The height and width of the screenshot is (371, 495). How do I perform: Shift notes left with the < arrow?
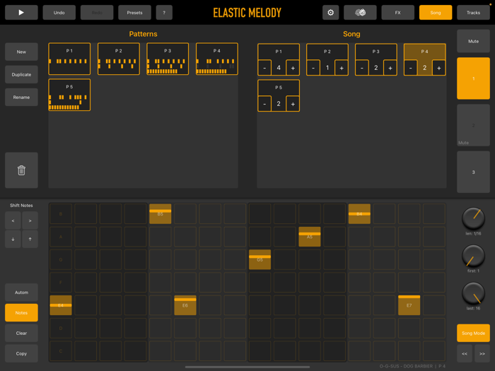[x=13, y=220]
